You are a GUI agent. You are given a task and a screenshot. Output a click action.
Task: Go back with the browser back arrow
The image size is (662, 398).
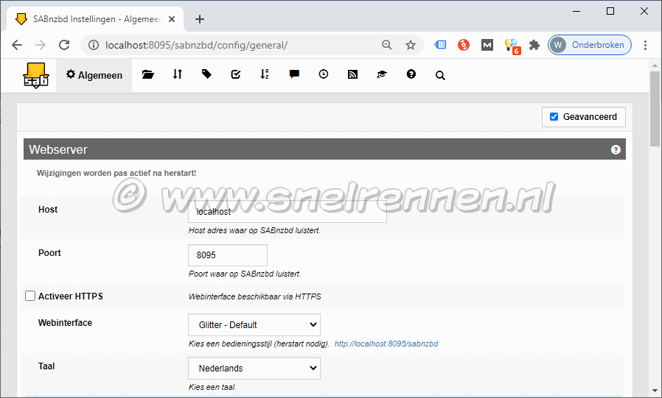pos(17,45)
